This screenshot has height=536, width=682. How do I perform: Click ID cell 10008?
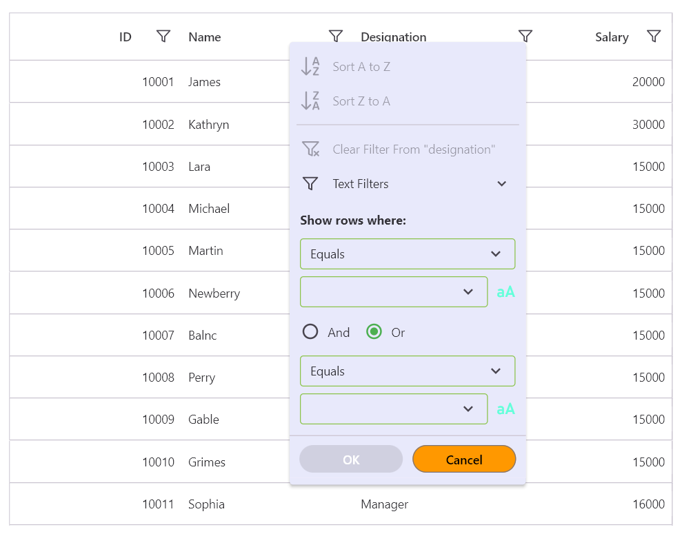click(x=158, y=378)
